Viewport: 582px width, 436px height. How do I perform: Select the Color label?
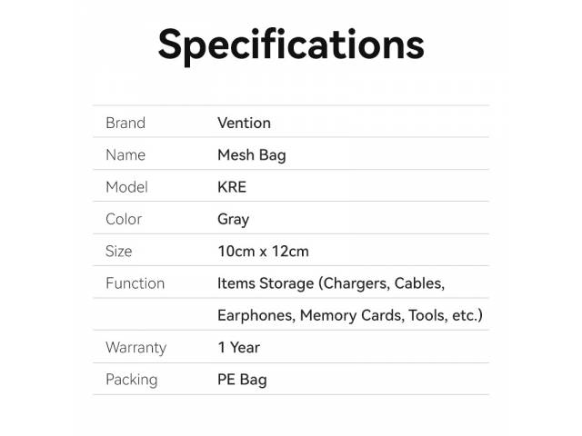tap(124, 219)
